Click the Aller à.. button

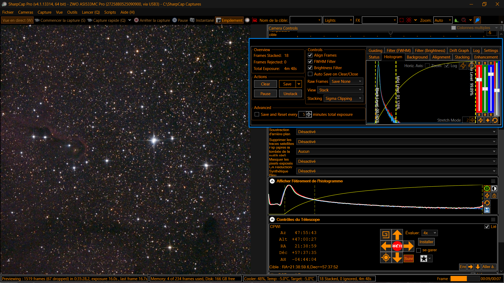489,267
